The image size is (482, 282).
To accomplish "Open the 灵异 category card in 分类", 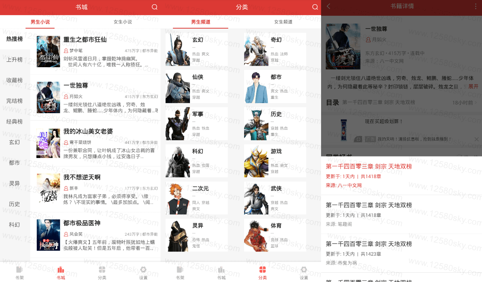I will point(197,235).
